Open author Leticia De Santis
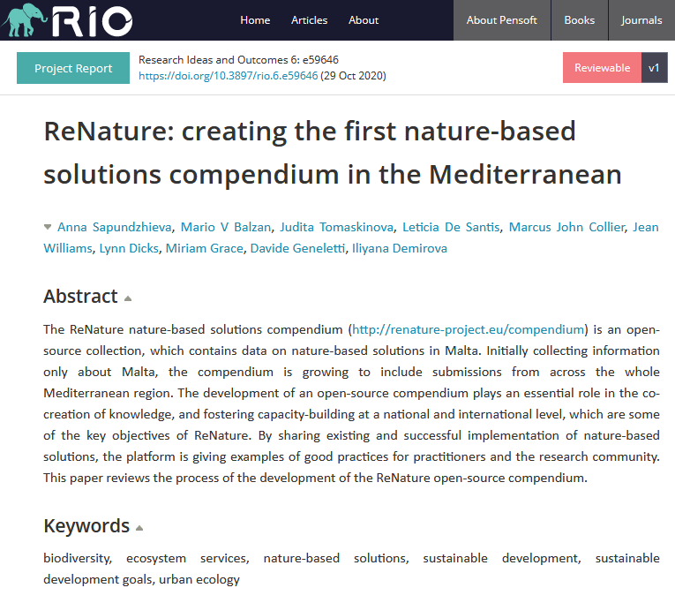Viewport: 675px width, 603px height. point(451,227)
